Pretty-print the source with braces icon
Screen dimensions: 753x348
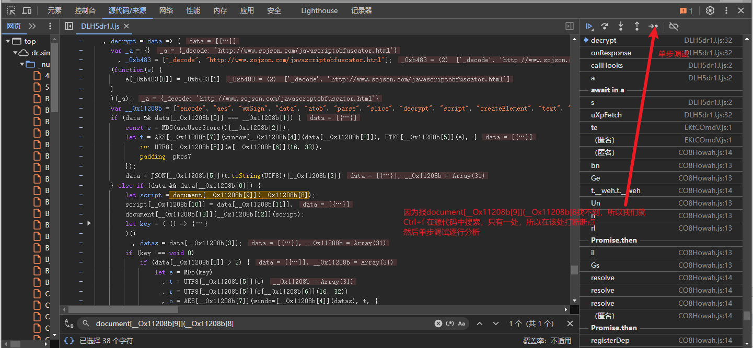tap(69, 341)
